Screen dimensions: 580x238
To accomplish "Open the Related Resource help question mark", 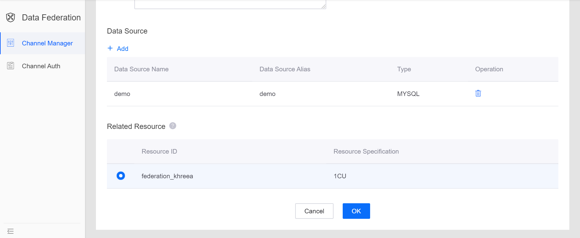I will pos(173,126).
